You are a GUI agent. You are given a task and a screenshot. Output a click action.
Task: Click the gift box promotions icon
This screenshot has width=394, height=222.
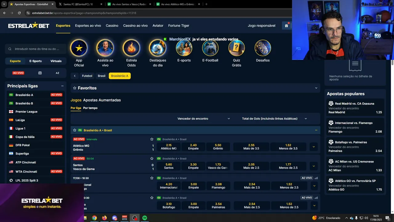click(287, 26)
